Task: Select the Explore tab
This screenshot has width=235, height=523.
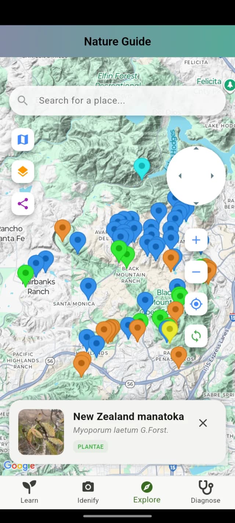Action: pyautogui.click(x=147, y=492)
